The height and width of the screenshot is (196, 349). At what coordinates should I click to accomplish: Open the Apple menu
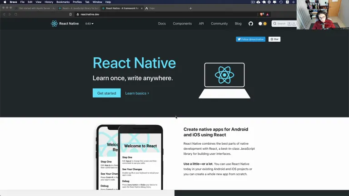pos(5,2)
